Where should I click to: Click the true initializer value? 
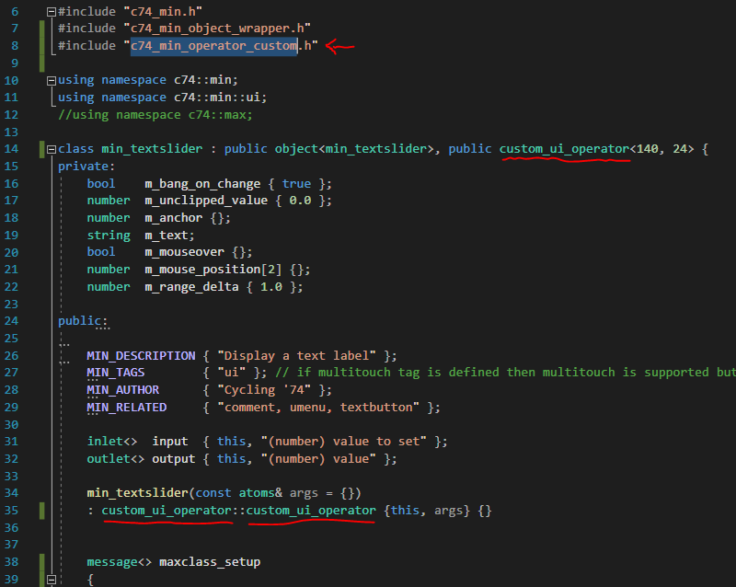tap(296, 184)
